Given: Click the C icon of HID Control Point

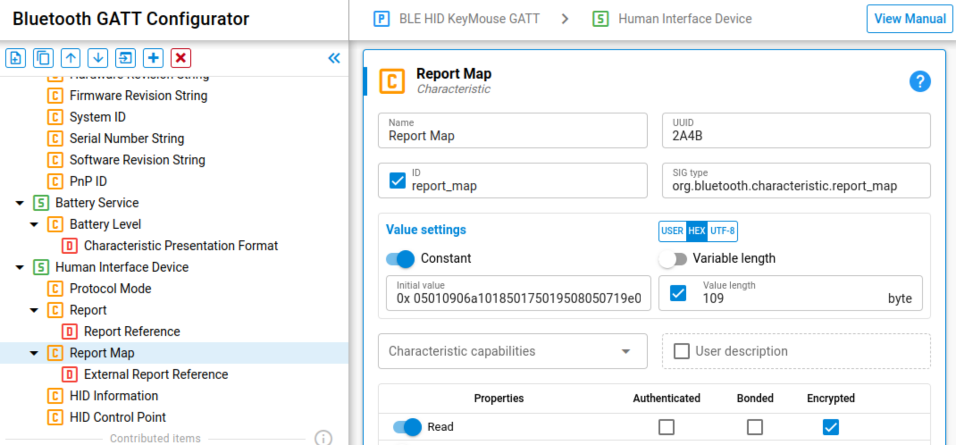Looking at the screenshot, I should pyautogui.click(x=55, y=417).
